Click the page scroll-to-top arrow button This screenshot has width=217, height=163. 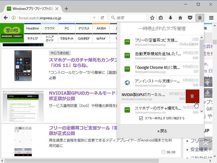[x=206, y=143]
